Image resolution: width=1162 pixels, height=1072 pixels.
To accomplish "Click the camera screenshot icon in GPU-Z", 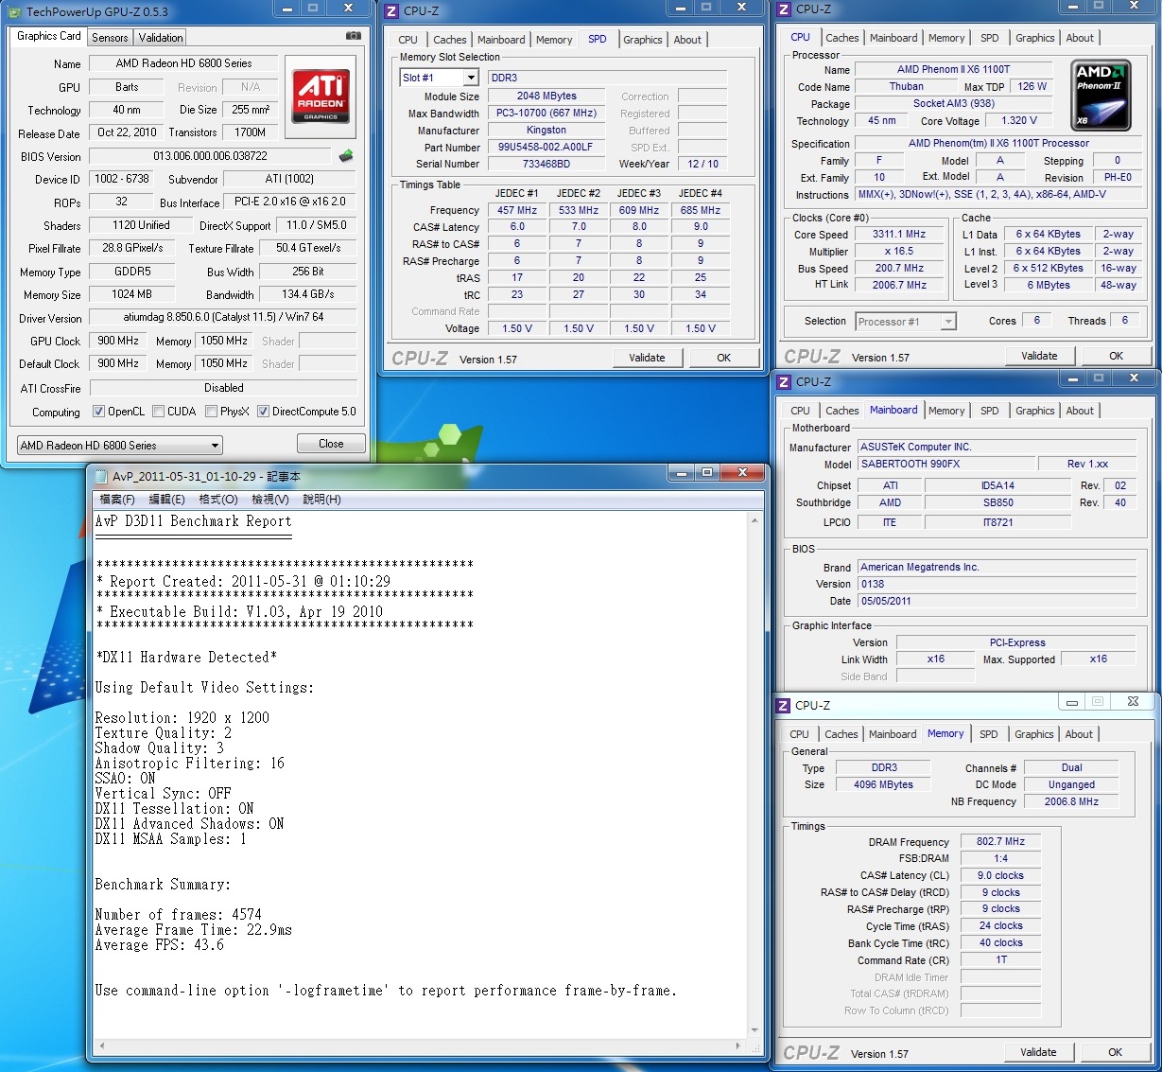I will (353, 36).
